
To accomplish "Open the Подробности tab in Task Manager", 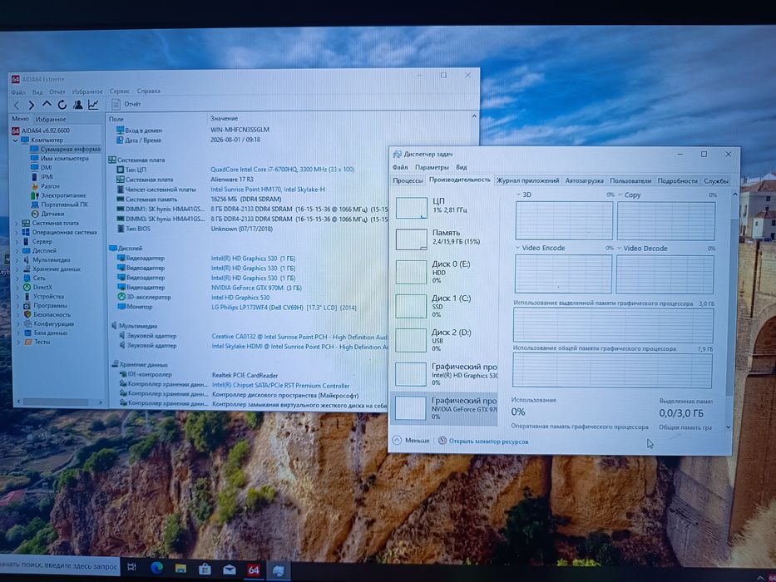I will click(x=677, y=180).
